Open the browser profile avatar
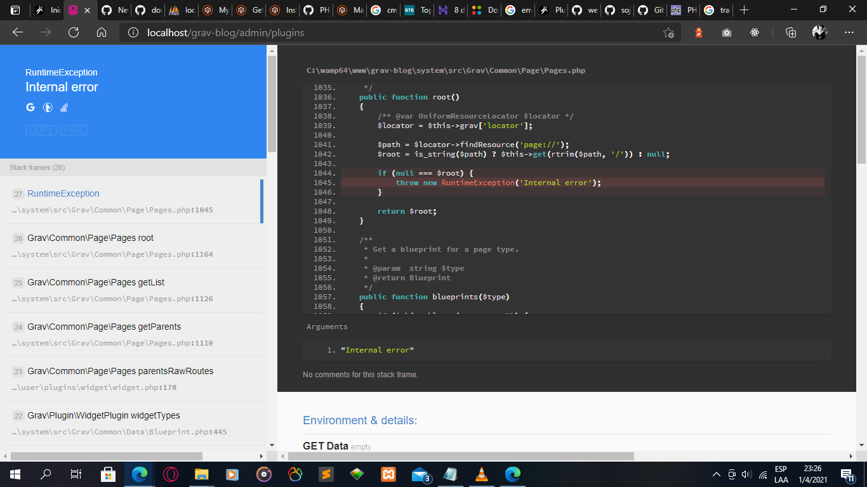867x487 pixels. (819, 32)
